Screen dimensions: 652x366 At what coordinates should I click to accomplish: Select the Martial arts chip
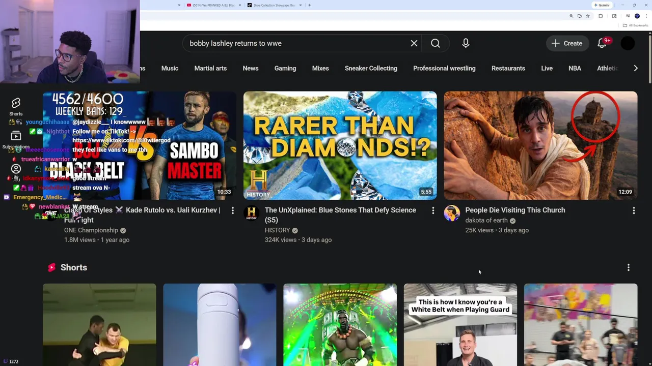(x=210, y=68)
